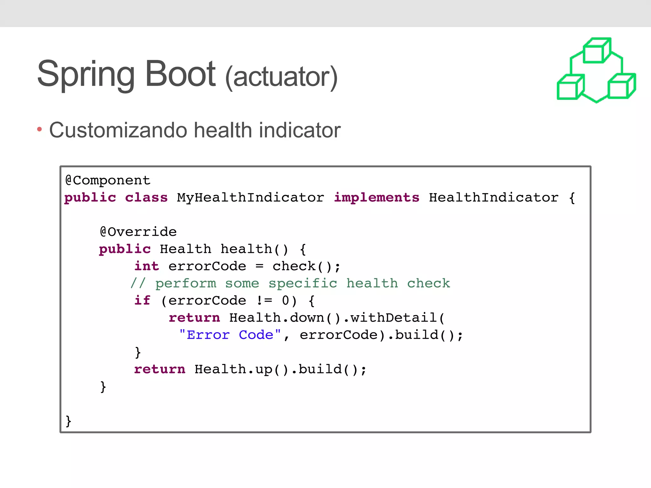Click the 'Customizando health indicator' bullet text

[195, 130]
